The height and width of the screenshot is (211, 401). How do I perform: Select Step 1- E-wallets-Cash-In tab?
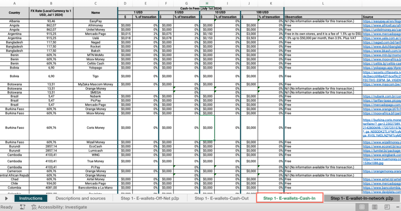point(289,198)
